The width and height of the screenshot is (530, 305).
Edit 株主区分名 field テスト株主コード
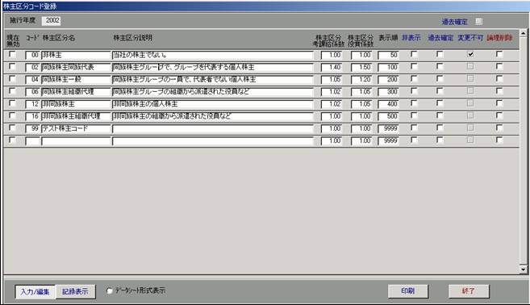(76, 128)
